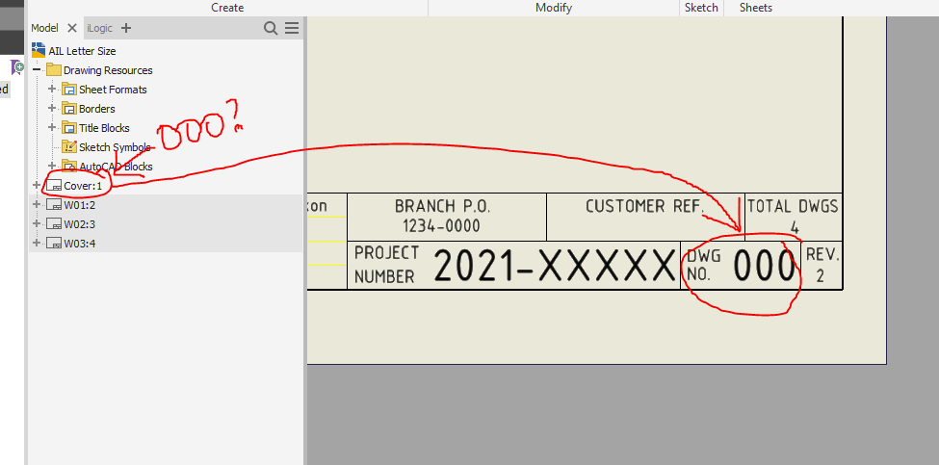Click the W01:2 sheet icon
This screenshot has height=465, width=939.
pos(55,205)
